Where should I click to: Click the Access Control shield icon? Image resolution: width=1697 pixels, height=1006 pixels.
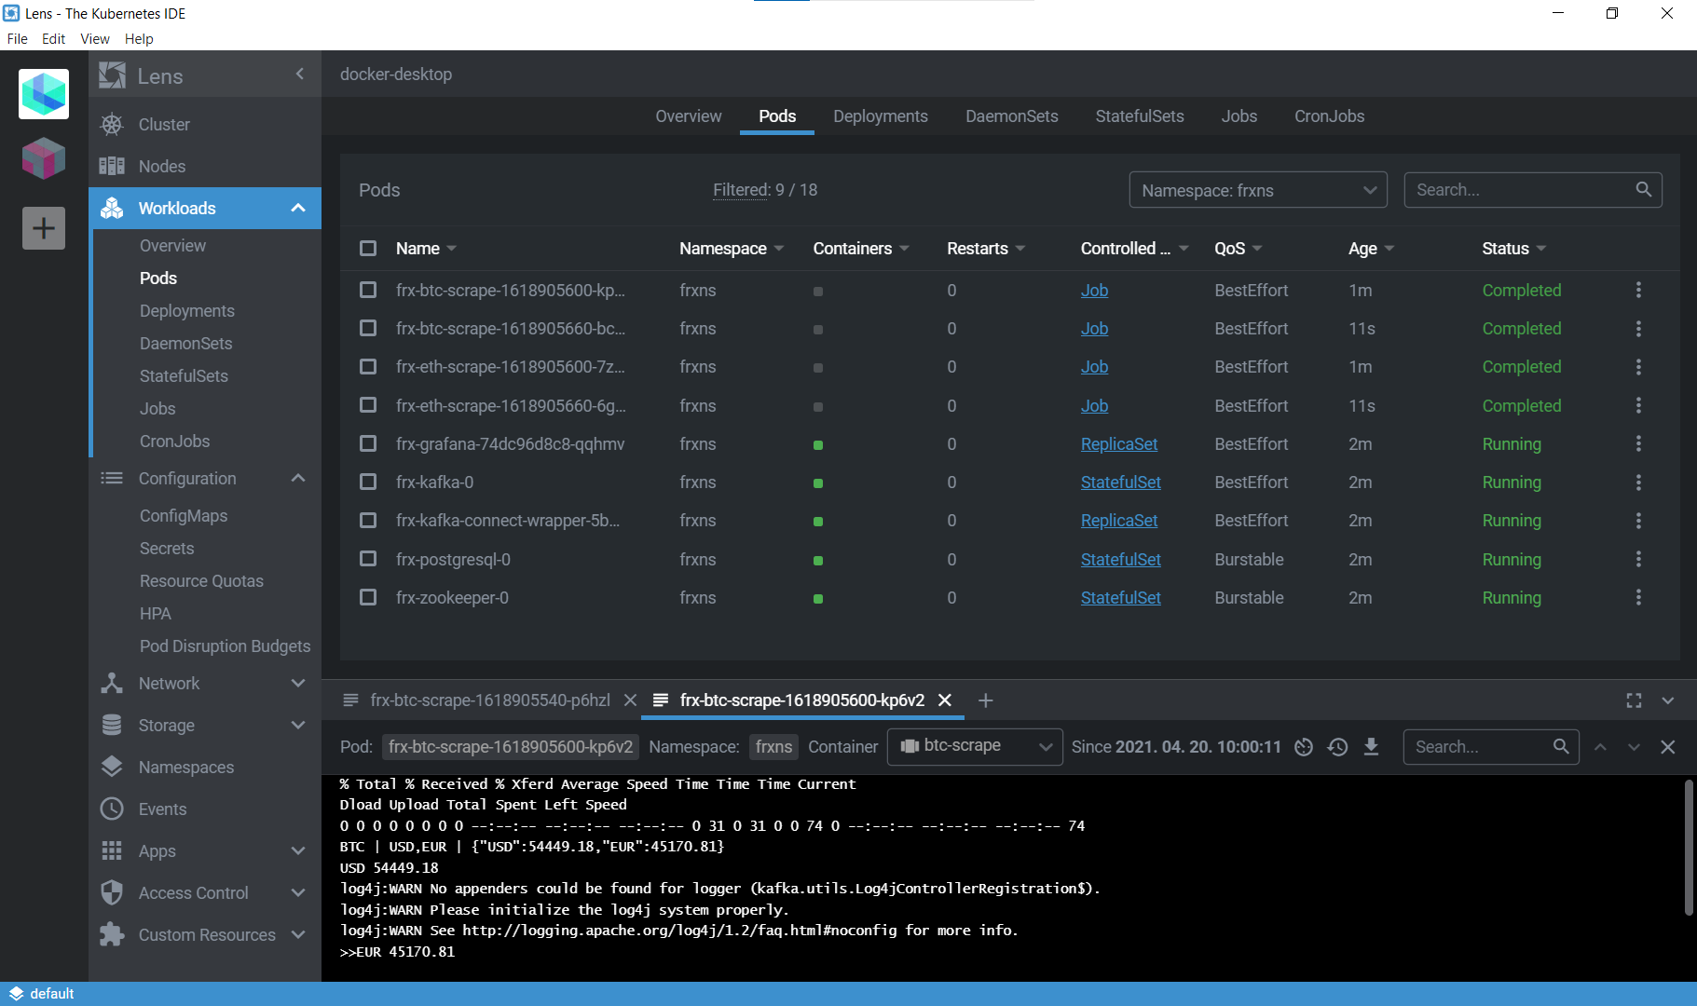pyautogui.click(x=112, y=892)
